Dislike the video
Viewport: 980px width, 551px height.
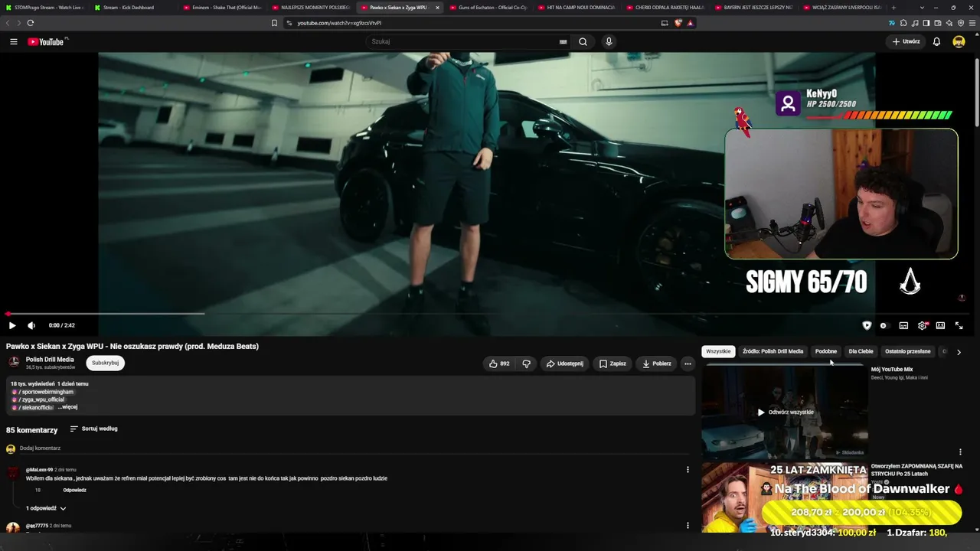tap(526, 364)
